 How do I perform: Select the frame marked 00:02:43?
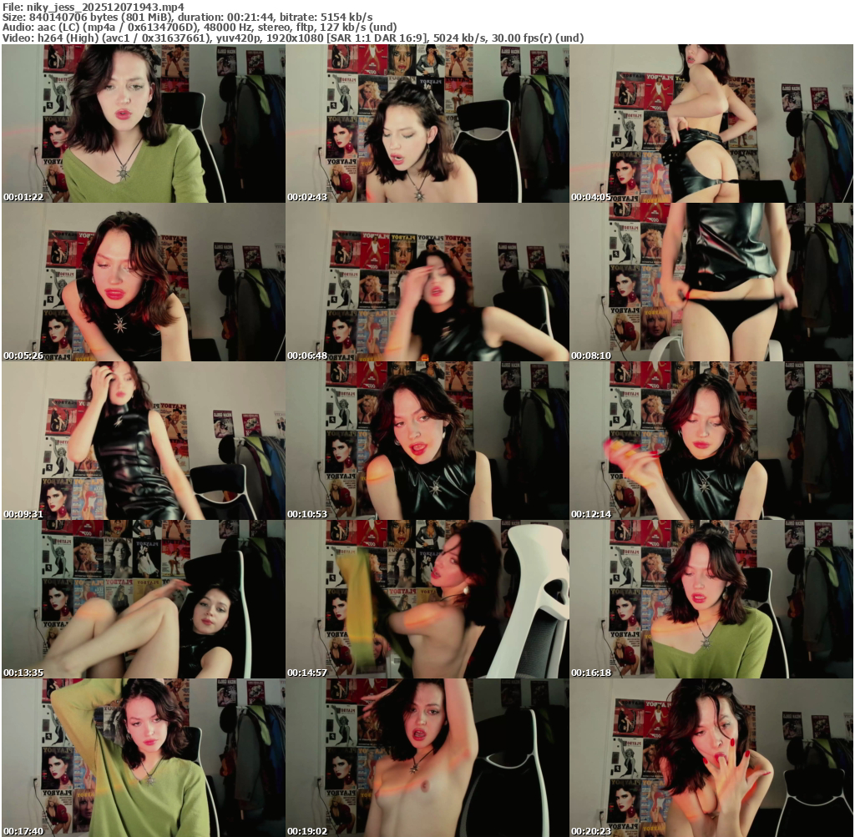[427, 124]
